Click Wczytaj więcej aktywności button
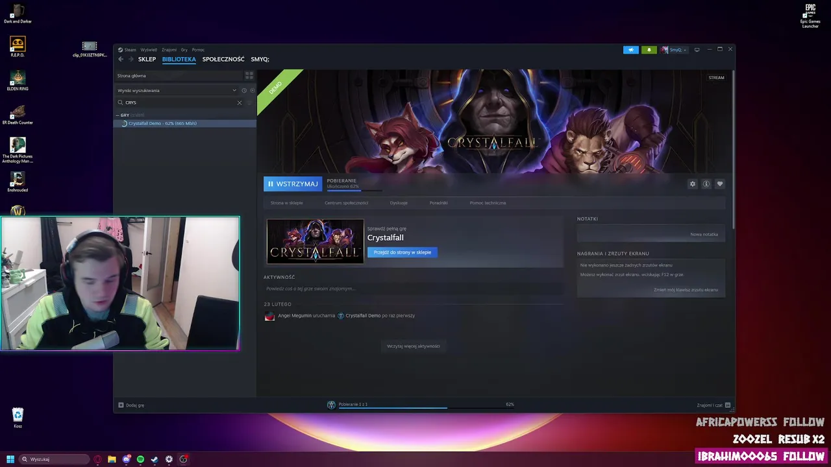The height and width of the screenshot is (467, 831). tap(414, 346)
